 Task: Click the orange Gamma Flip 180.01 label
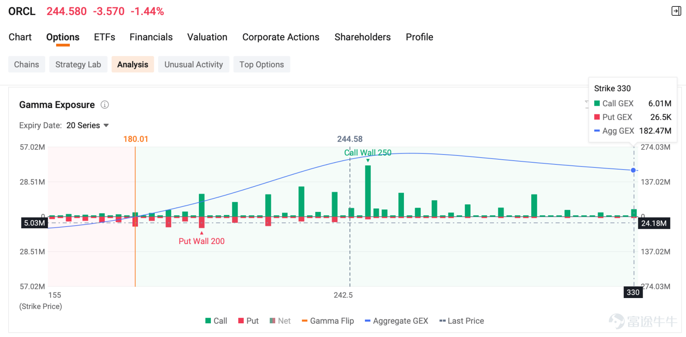[x=135, y=139]
